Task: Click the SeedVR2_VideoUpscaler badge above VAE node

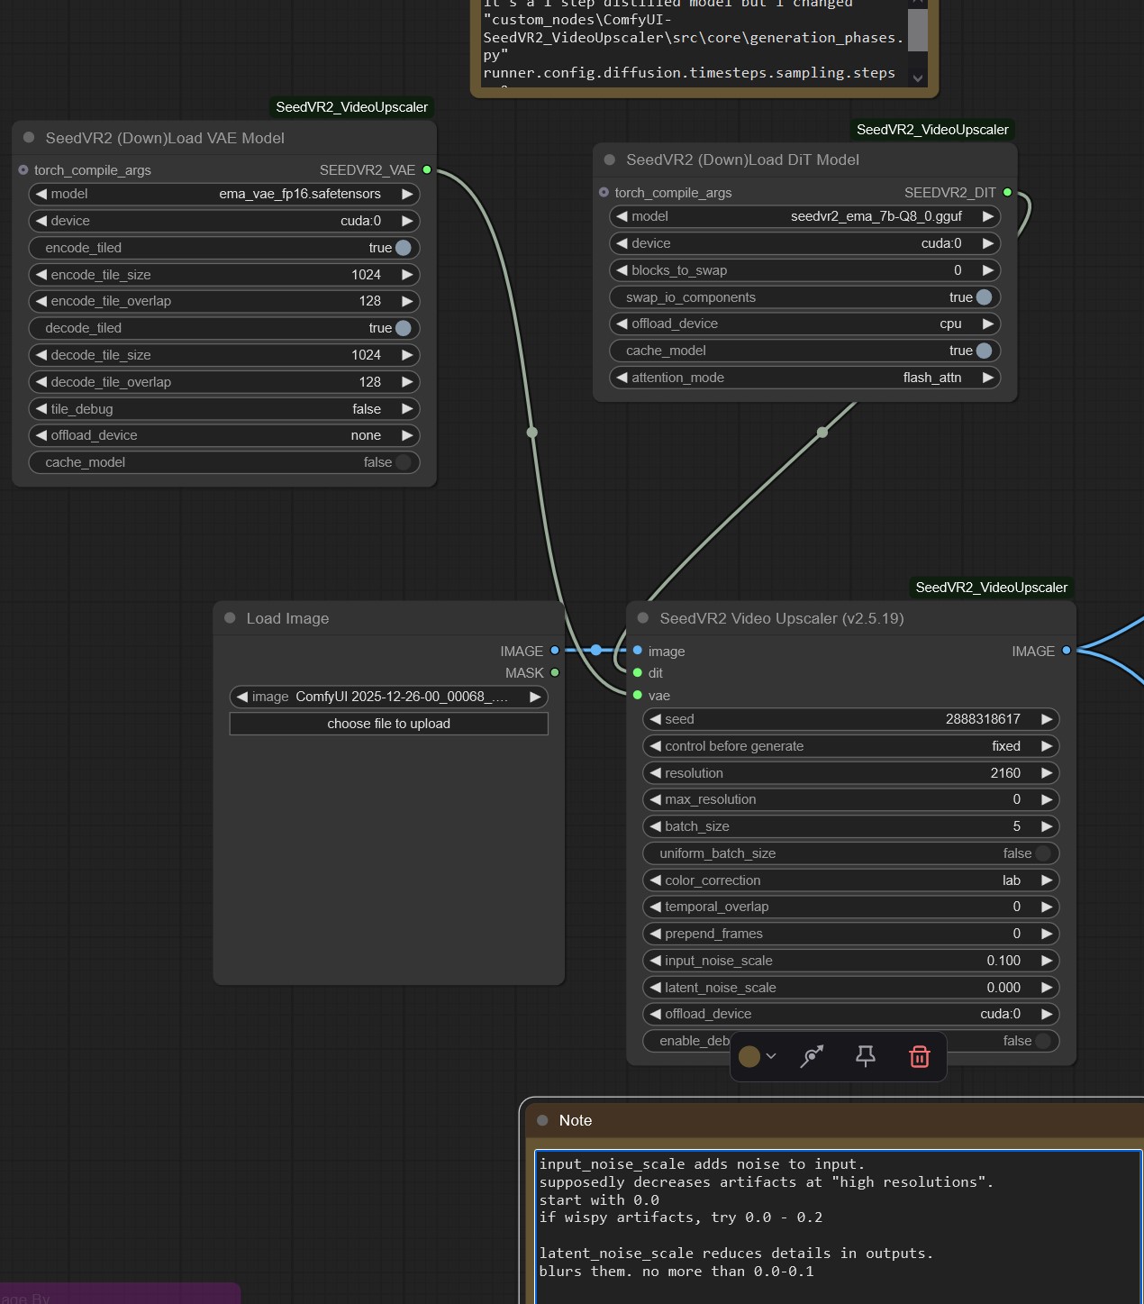Action: (351, 107)
